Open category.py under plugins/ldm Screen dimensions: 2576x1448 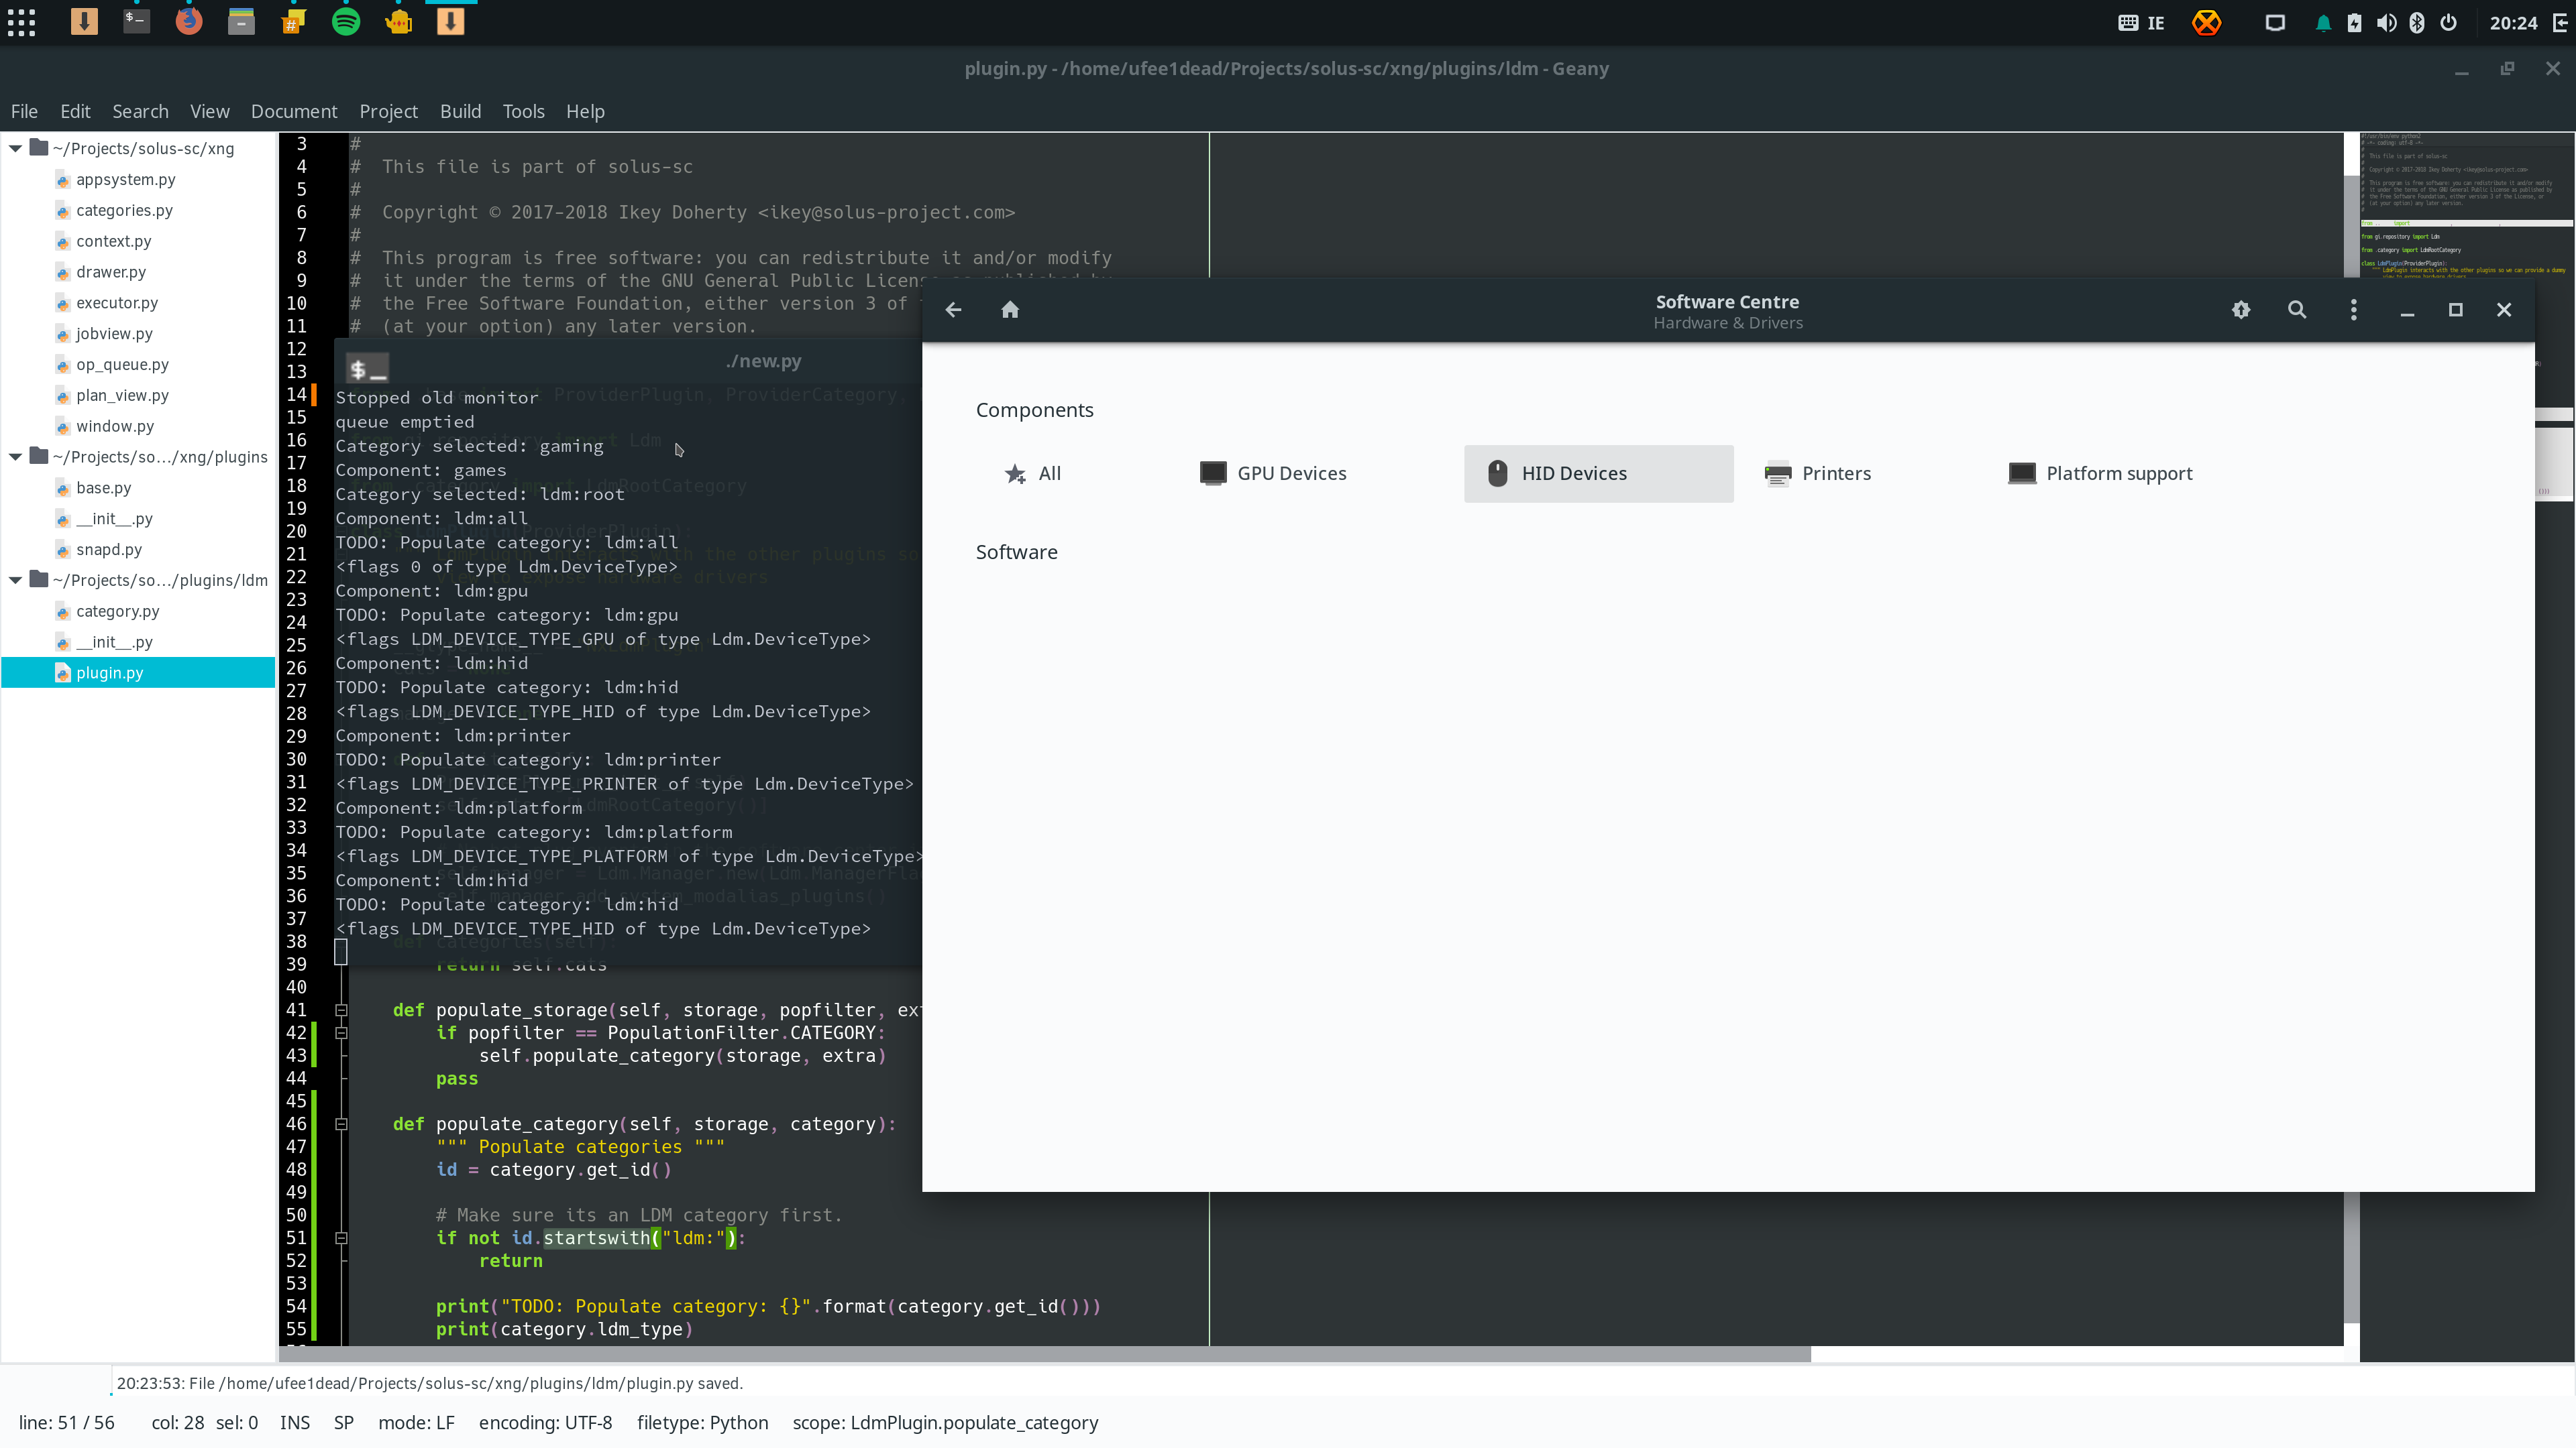point(117,611)
